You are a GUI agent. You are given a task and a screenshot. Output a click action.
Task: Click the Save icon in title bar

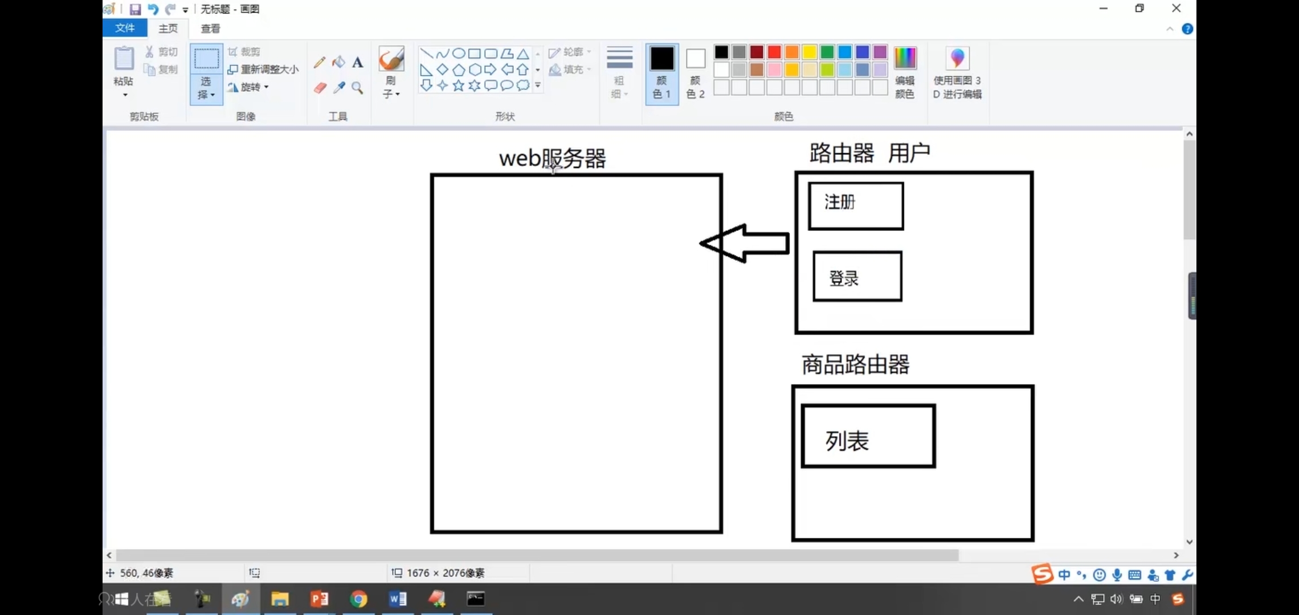click(x=135, y=9)
